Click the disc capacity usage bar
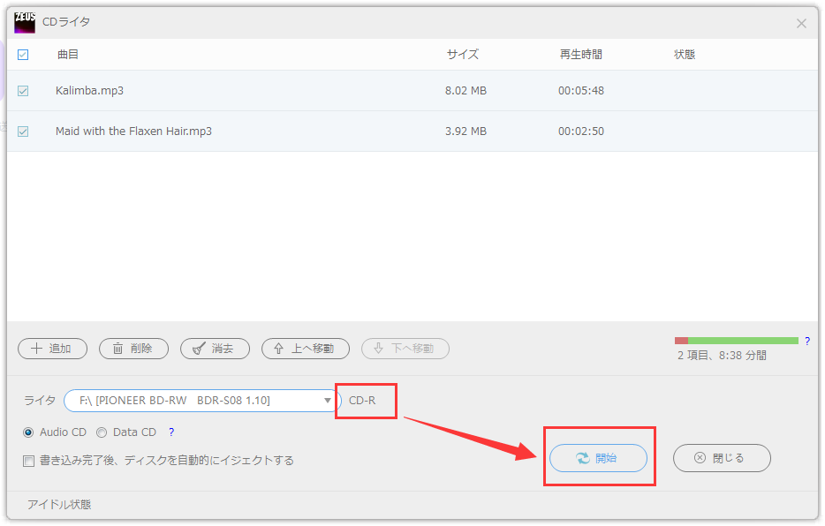 737,341
